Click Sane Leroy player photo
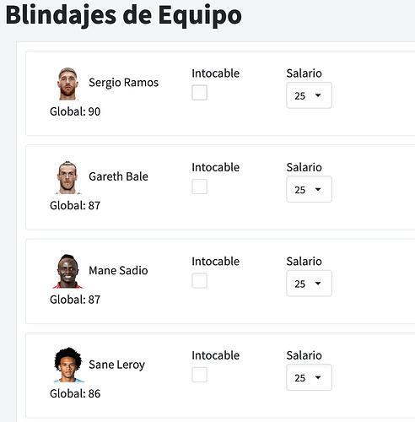 point(68,365)
